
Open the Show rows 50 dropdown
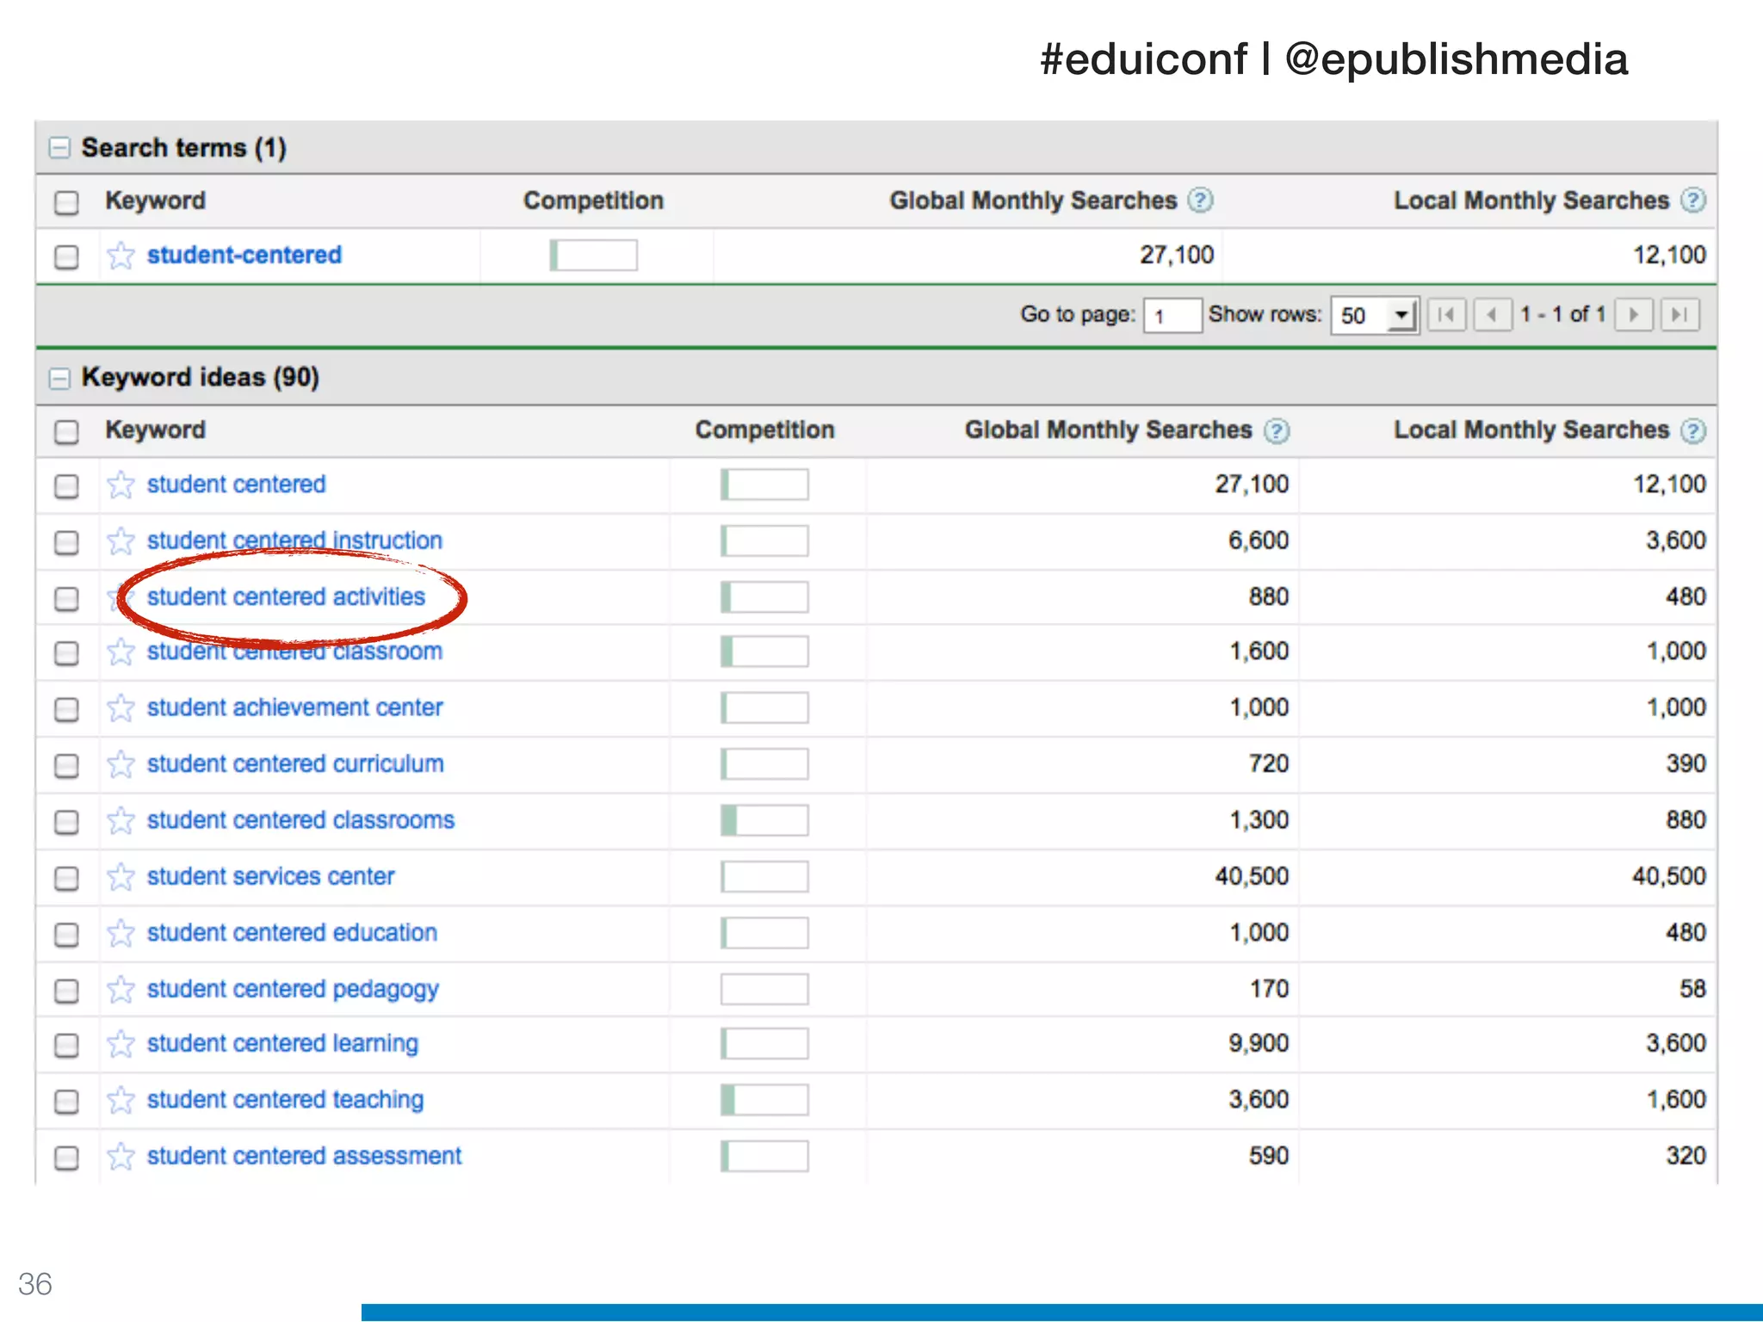tap(1374, 316)
